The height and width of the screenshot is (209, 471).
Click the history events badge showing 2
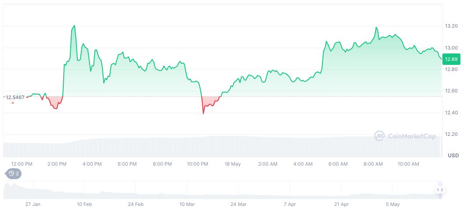pyautogui.click(x=14, y=174)
